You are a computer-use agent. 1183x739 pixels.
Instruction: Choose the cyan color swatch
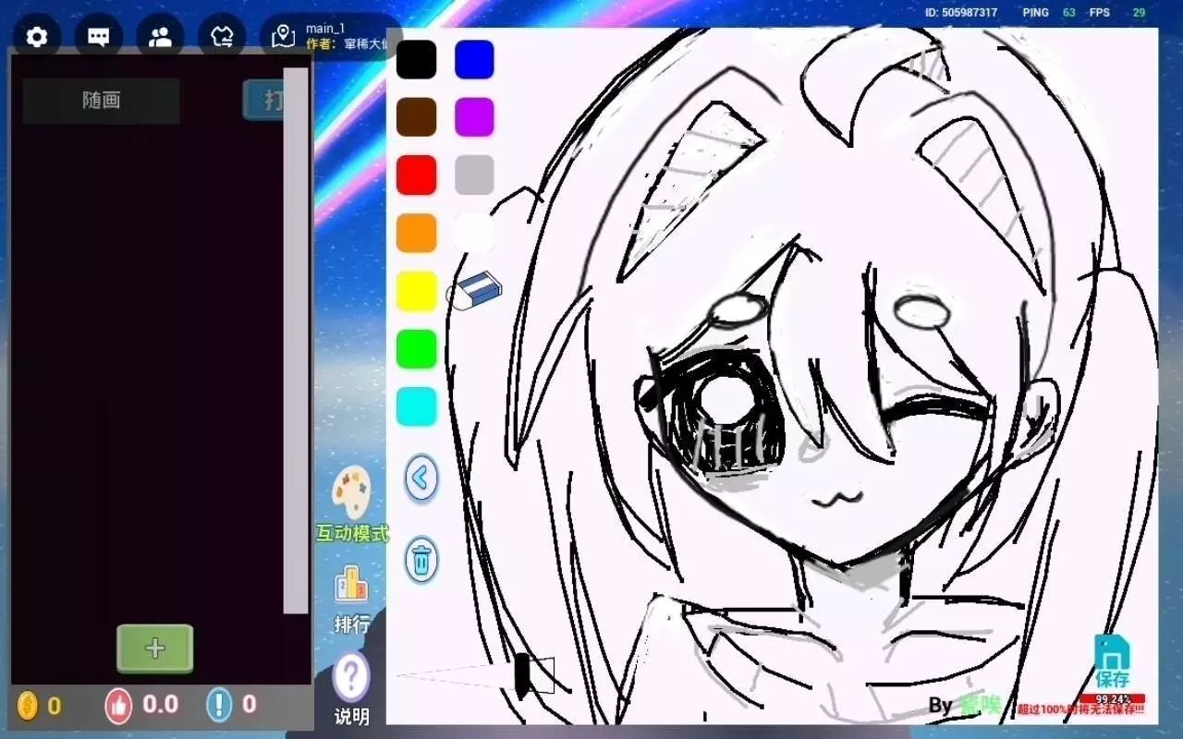click(x=416, y=406)
